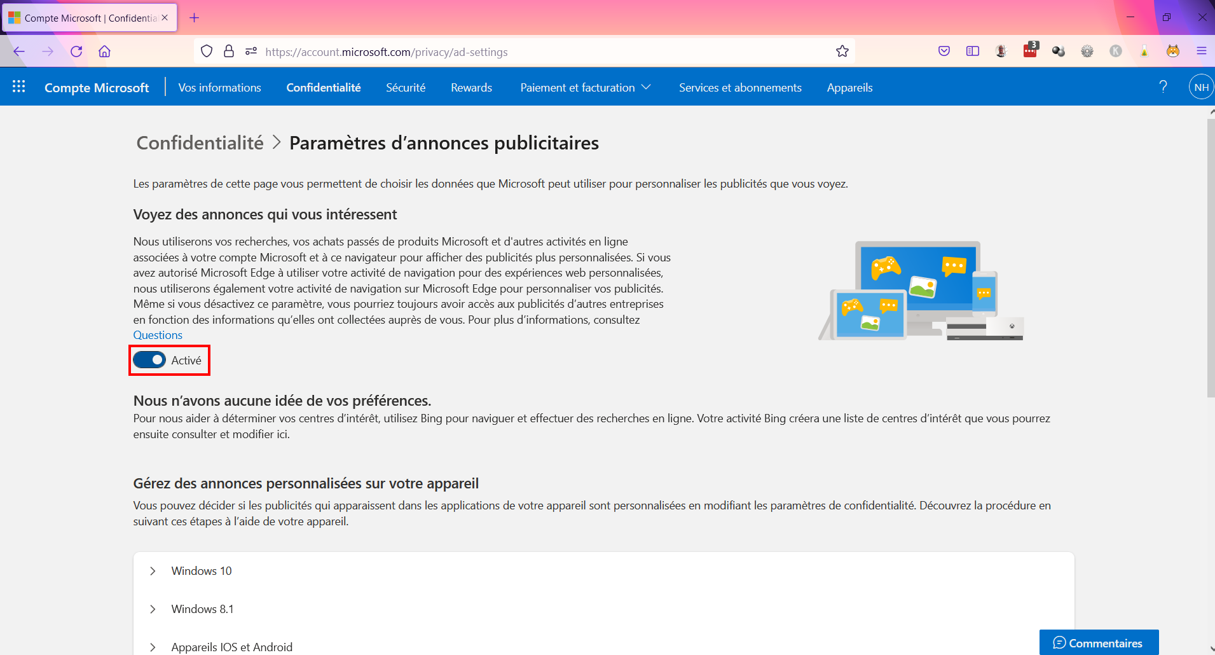Close the Compte Microsoft tab
1215x655 pixels.
click(x=165, y=18)
